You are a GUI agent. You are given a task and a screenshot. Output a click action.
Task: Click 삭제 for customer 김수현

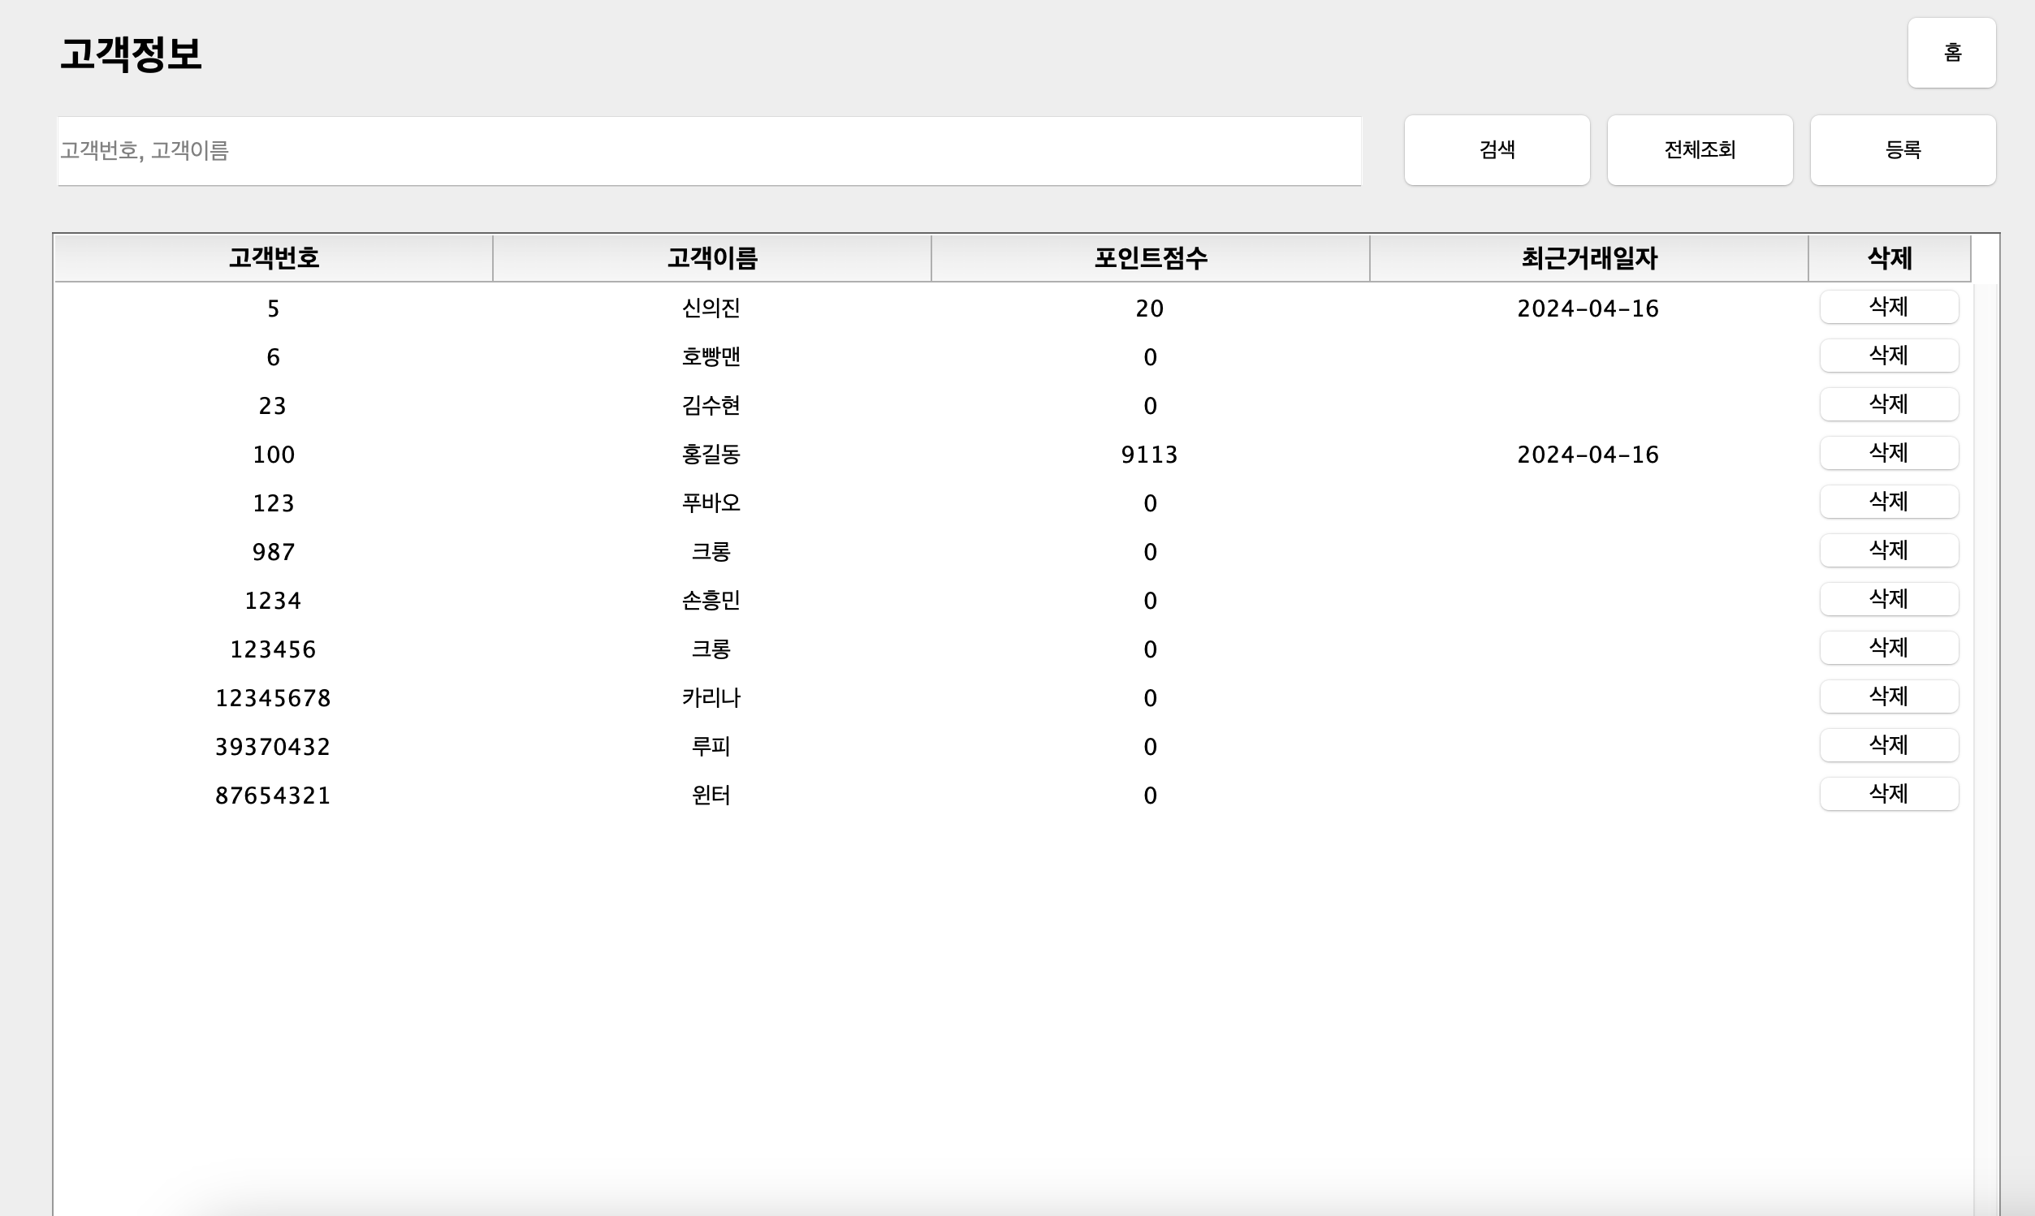click(x=1888, y=404)
